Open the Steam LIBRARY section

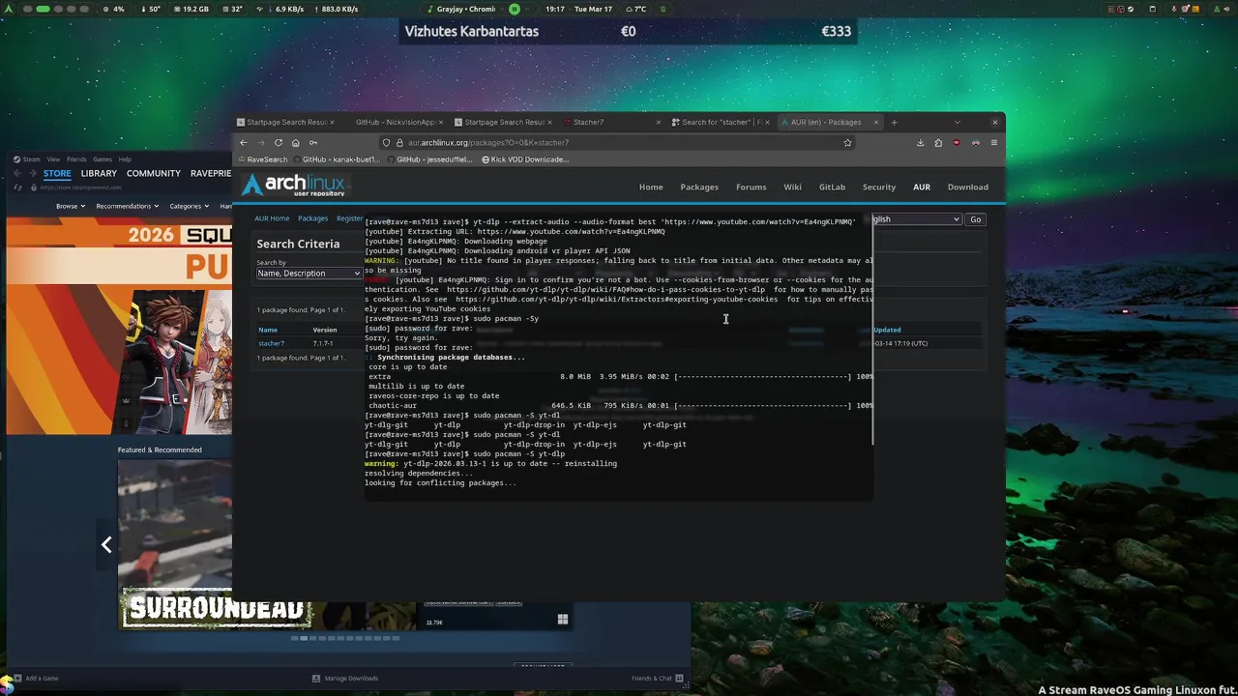pyautogui.click(x=99, y=173)
